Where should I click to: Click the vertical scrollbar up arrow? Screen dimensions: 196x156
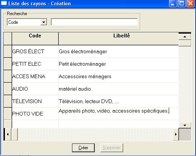coord(185,37)
